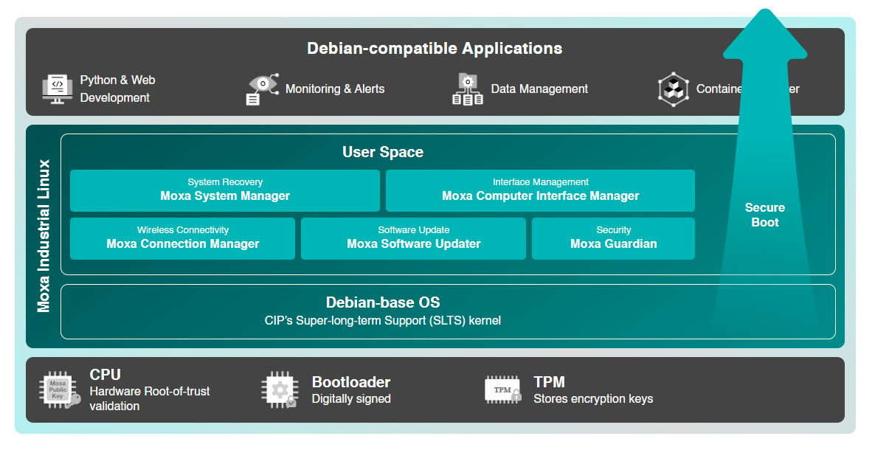Click the TPM chip icon
The width and height of the screenshot is (875, 450).
[503, 390]
